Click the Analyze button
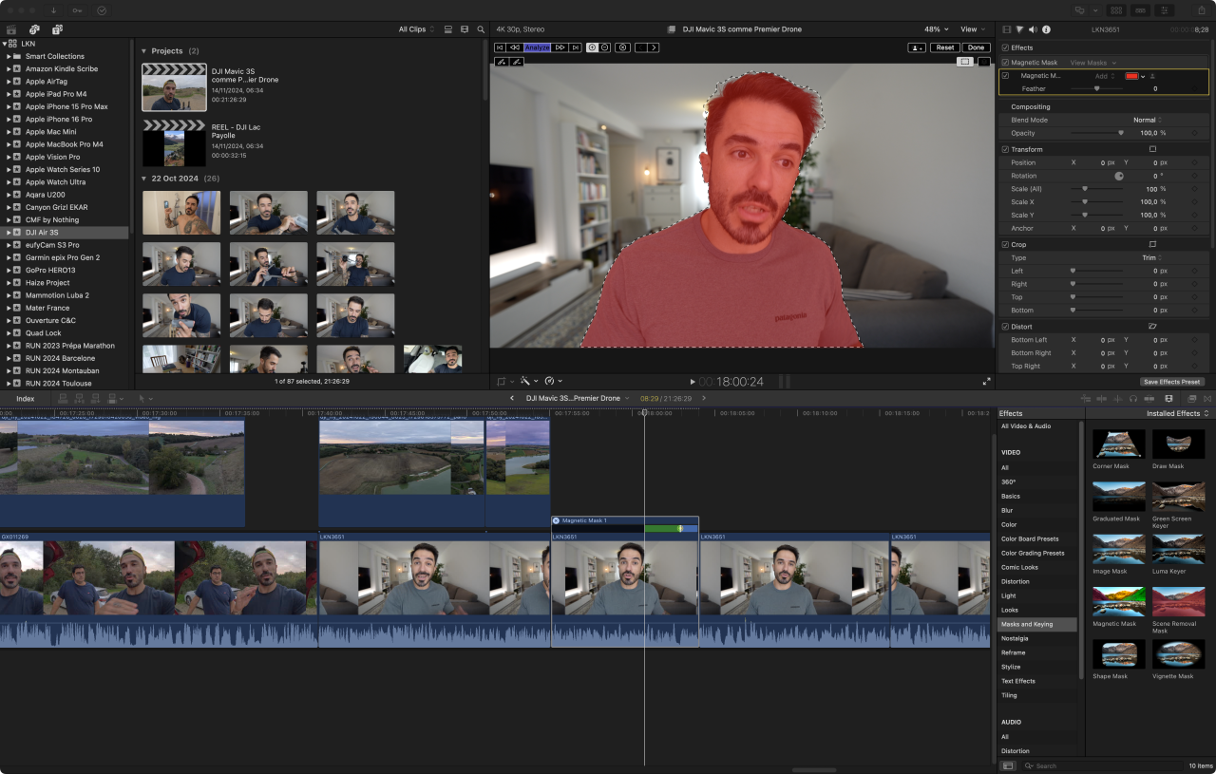The height and width of the screenshot is (774, 1216). click(x=538, y=47)
